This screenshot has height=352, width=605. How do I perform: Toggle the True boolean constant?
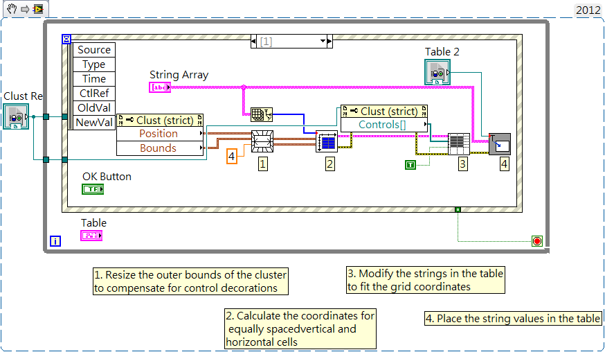[x=412, y=164]
